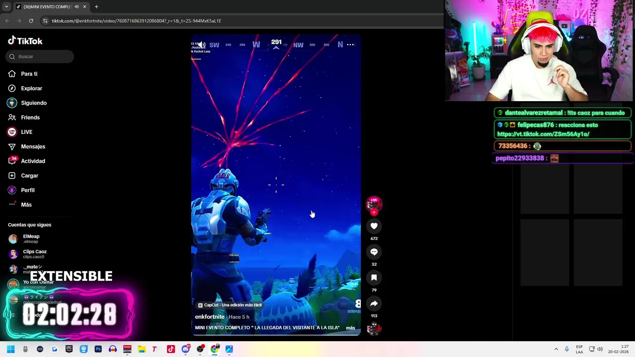Close the MINI EVENTO COMPLETO tab

[x=84, y=6]
